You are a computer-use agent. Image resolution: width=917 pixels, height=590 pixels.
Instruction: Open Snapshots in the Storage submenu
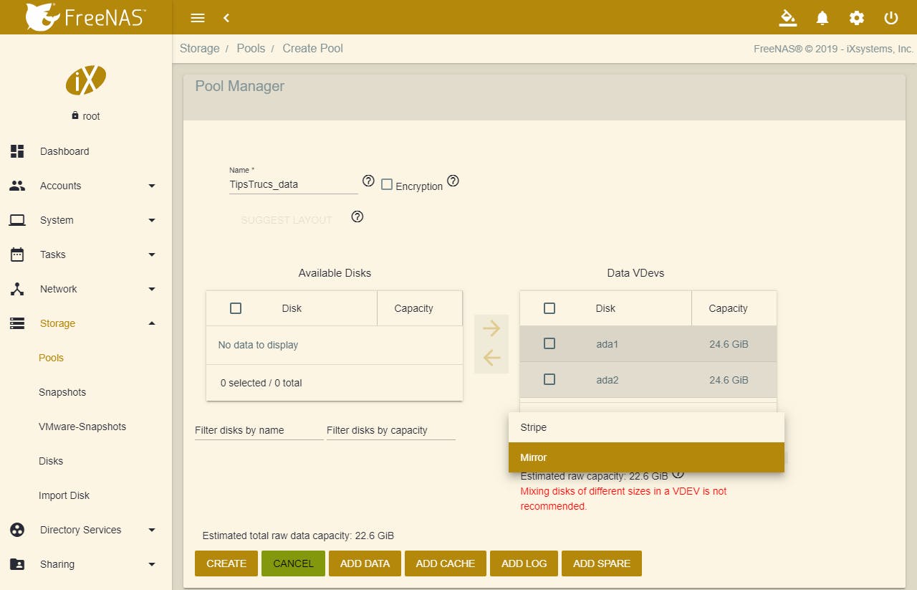[x=62, y=392]
